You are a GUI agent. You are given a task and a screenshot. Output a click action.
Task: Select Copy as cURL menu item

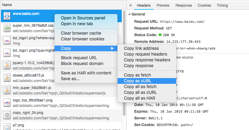[x=137, y=81]
